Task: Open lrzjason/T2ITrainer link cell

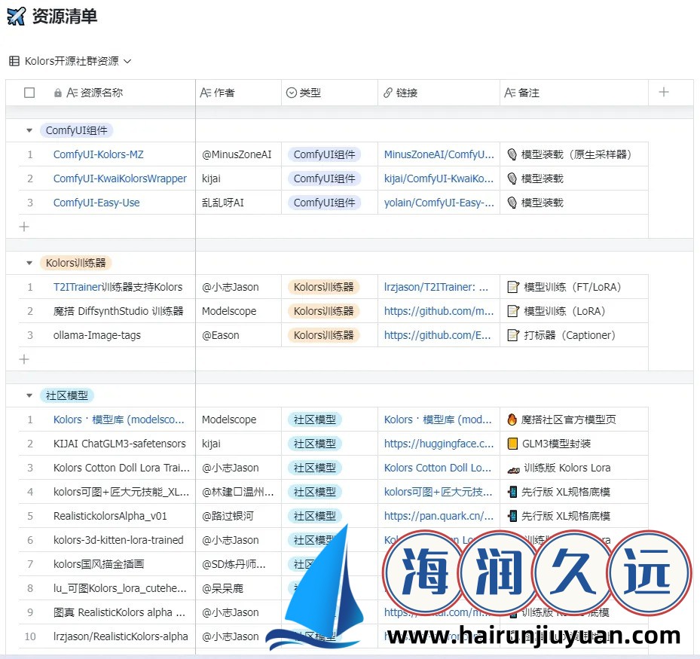Action: [436, 287]
